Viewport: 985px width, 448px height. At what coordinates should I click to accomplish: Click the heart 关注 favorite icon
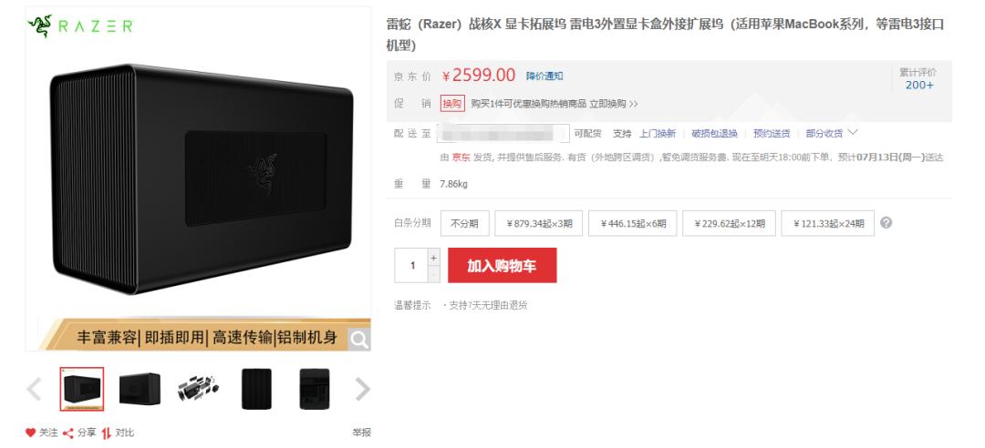point(30,433)
